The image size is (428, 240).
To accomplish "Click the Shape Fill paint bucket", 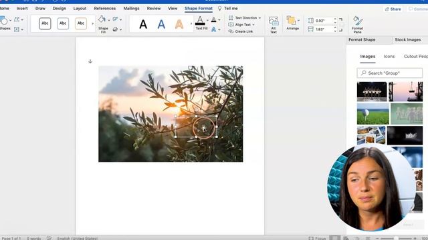I will pos(102,19).
